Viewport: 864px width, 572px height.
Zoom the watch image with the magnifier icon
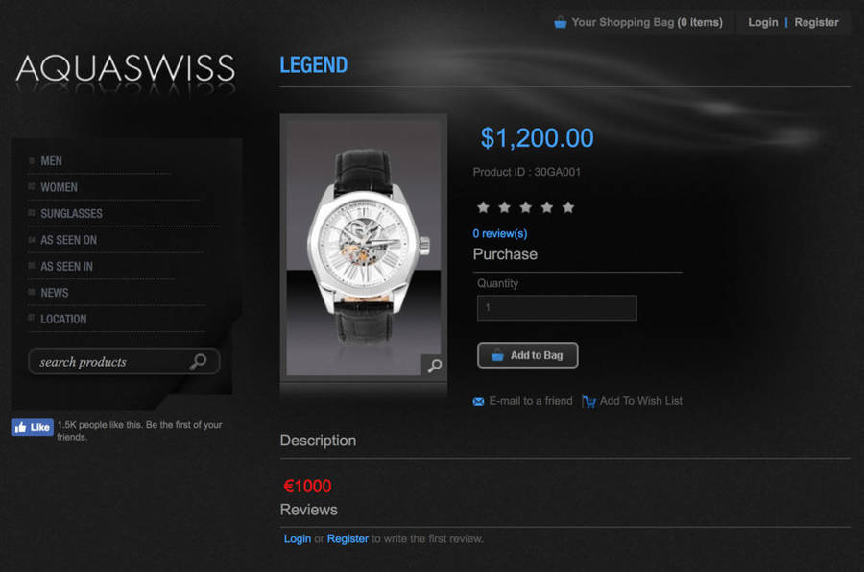coord(434,365)
